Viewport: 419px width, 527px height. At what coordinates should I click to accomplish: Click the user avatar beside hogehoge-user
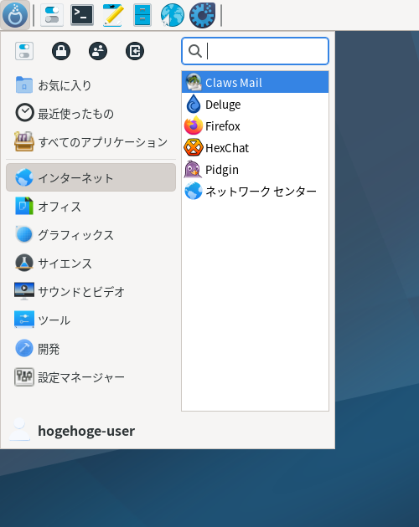tap(19, 429)
